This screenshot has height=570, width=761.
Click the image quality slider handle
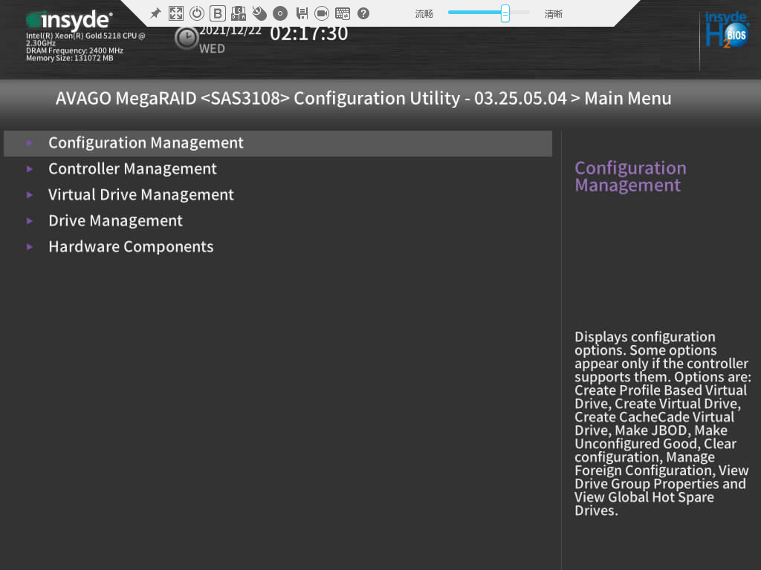click(x=505, y=13)
